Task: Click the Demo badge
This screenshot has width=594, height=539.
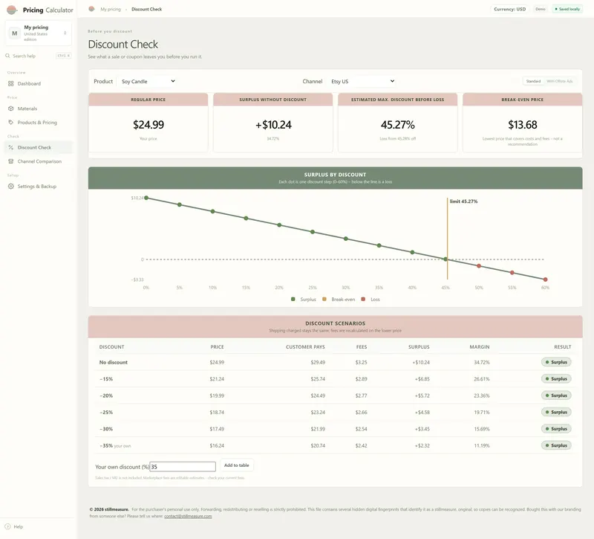Action: tap(541, 9)
